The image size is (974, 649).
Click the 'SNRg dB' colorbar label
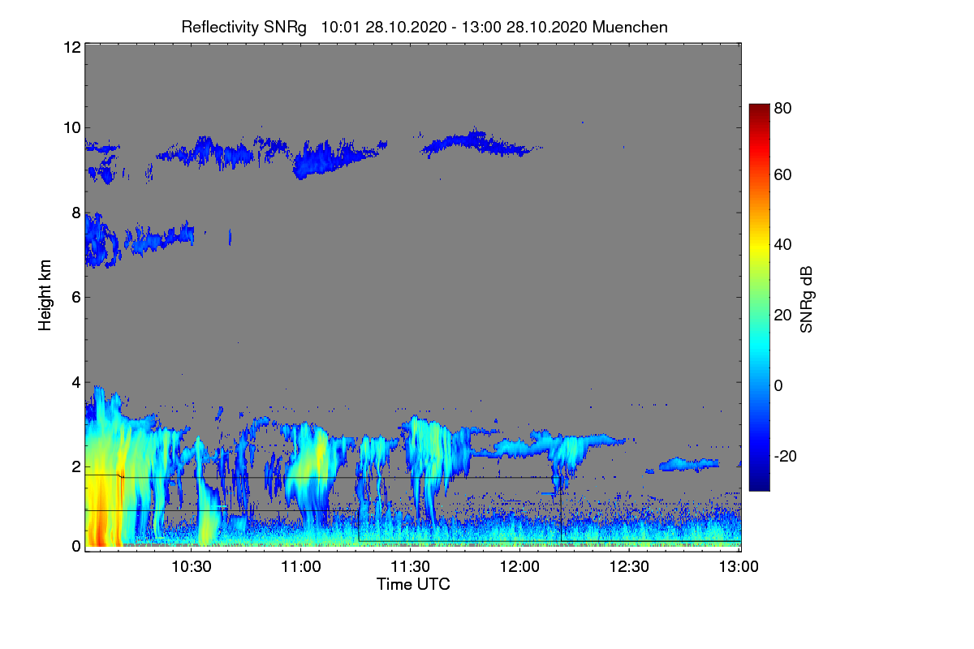(x=807, y=298)
